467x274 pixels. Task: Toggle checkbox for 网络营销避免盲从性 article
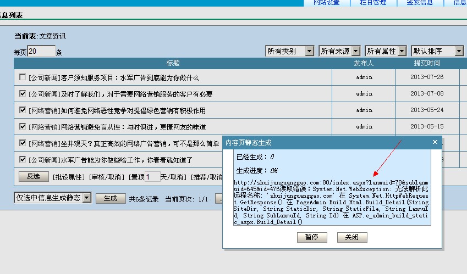(23, 127)
